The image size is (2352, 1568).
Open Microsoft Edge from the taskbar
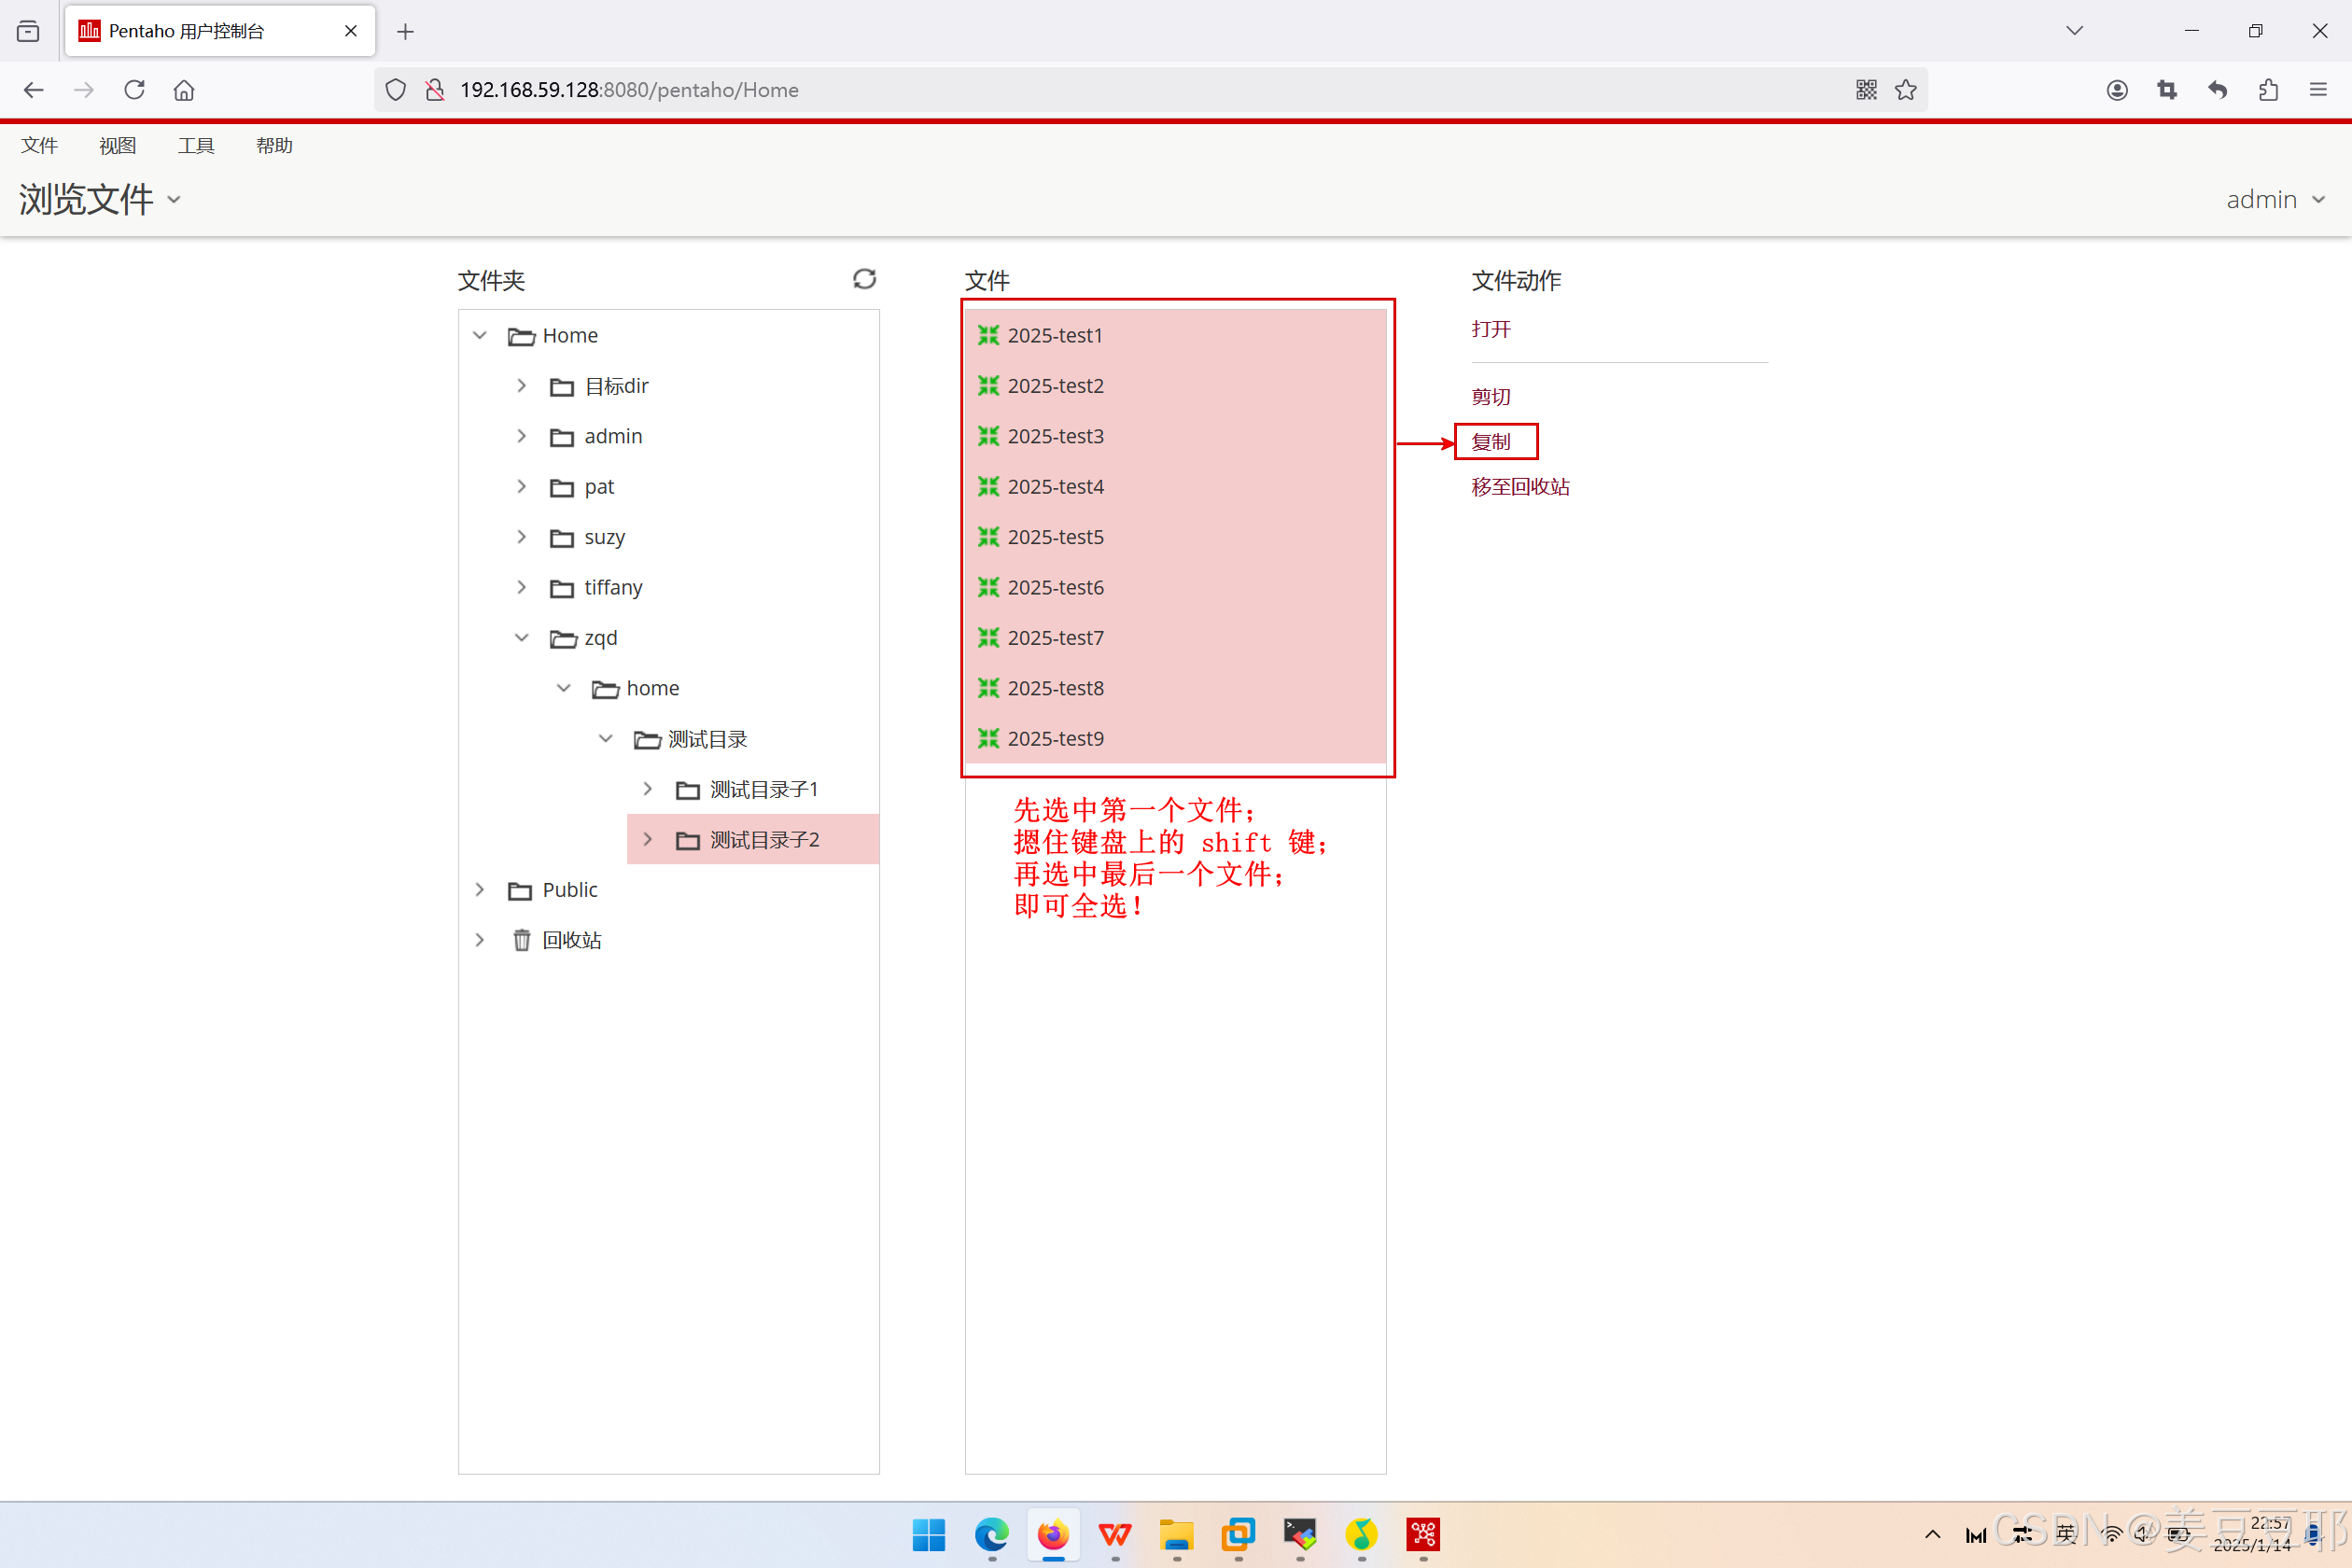(x=991, y=1534)
